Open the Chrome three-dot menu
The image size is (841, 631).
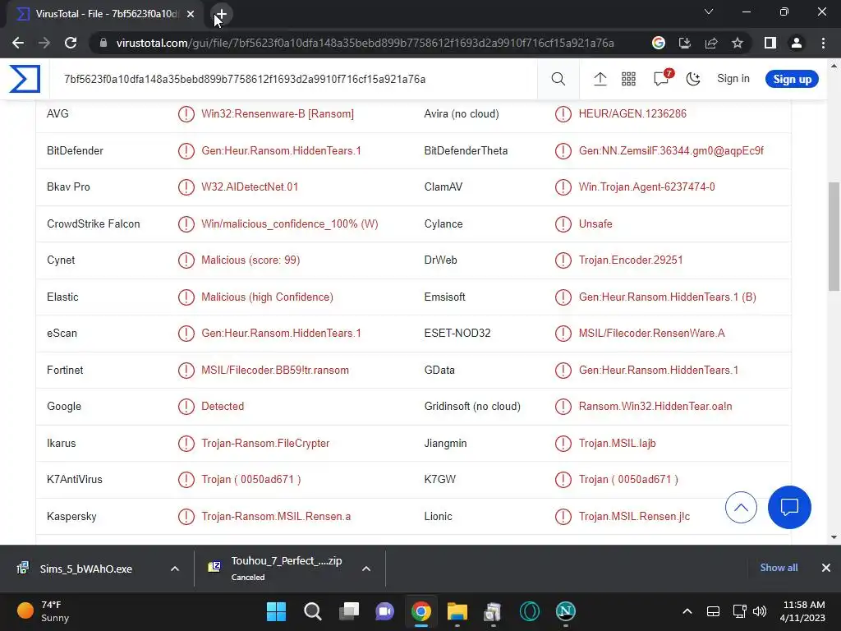(x=823, y=43)
